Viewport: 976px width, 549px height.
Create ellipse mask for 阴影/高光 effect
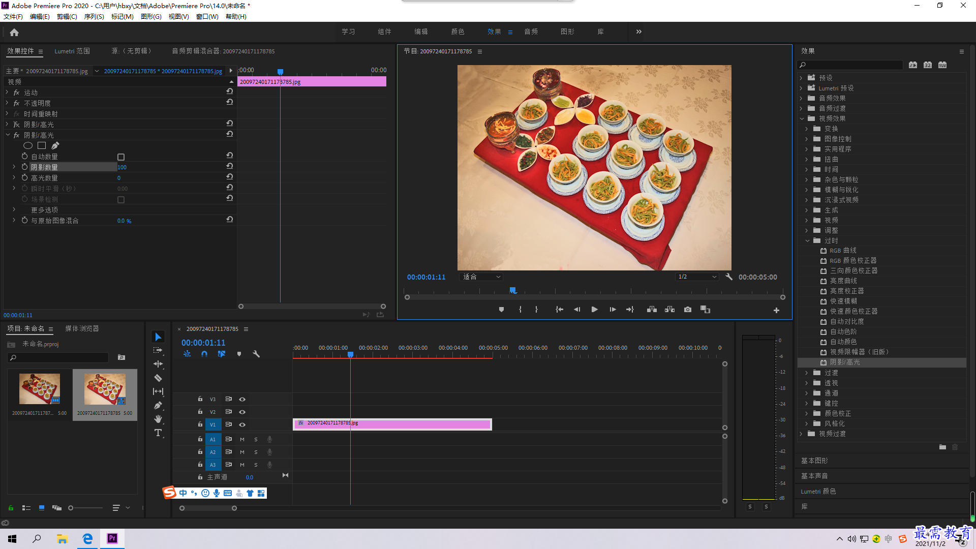28,145
